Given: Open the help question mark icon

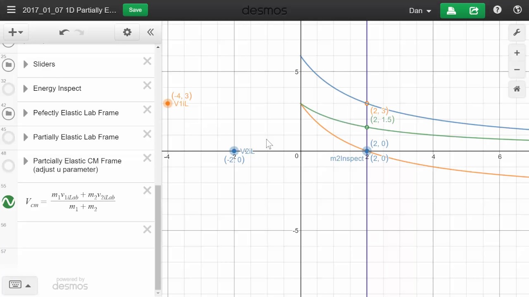Looking at the screenshot, I should point(497,10).
